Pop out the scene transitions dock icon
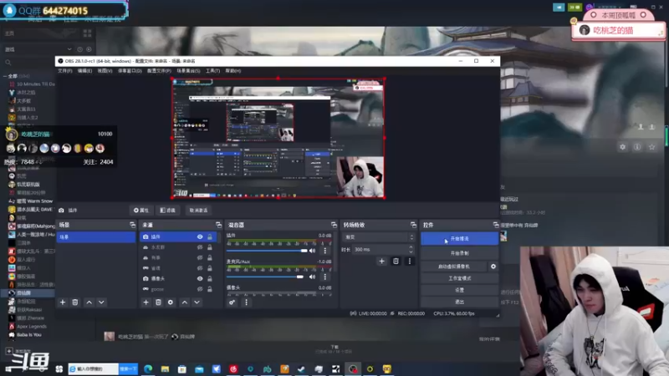The height and width of the screenshot is (376, 669). tap(413, 225)
